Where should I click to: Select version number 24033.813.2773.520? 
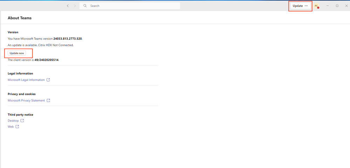pyautogui.click(x=68, y=38)
